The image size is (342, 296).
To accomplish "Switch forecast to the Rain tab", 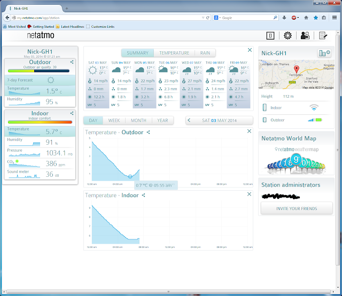I will [x=205, y=53].
